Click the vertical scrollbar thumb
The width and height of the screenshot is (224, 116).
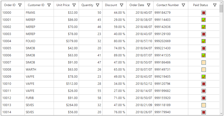point(221,9)
